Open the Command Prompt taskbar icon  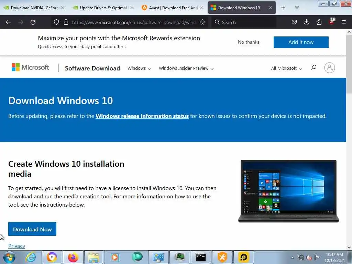click(x=201, y=257)
